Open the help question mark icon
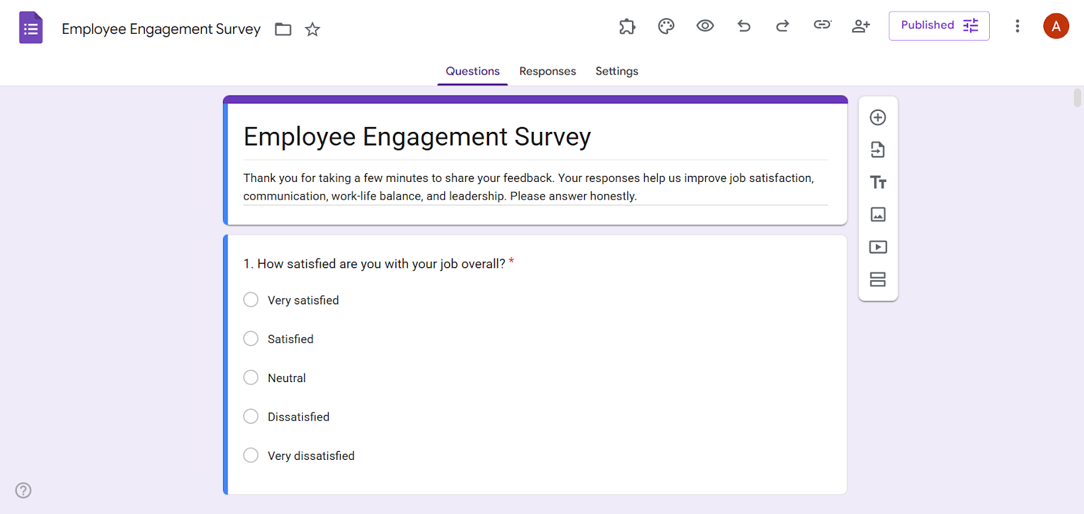 24,490
